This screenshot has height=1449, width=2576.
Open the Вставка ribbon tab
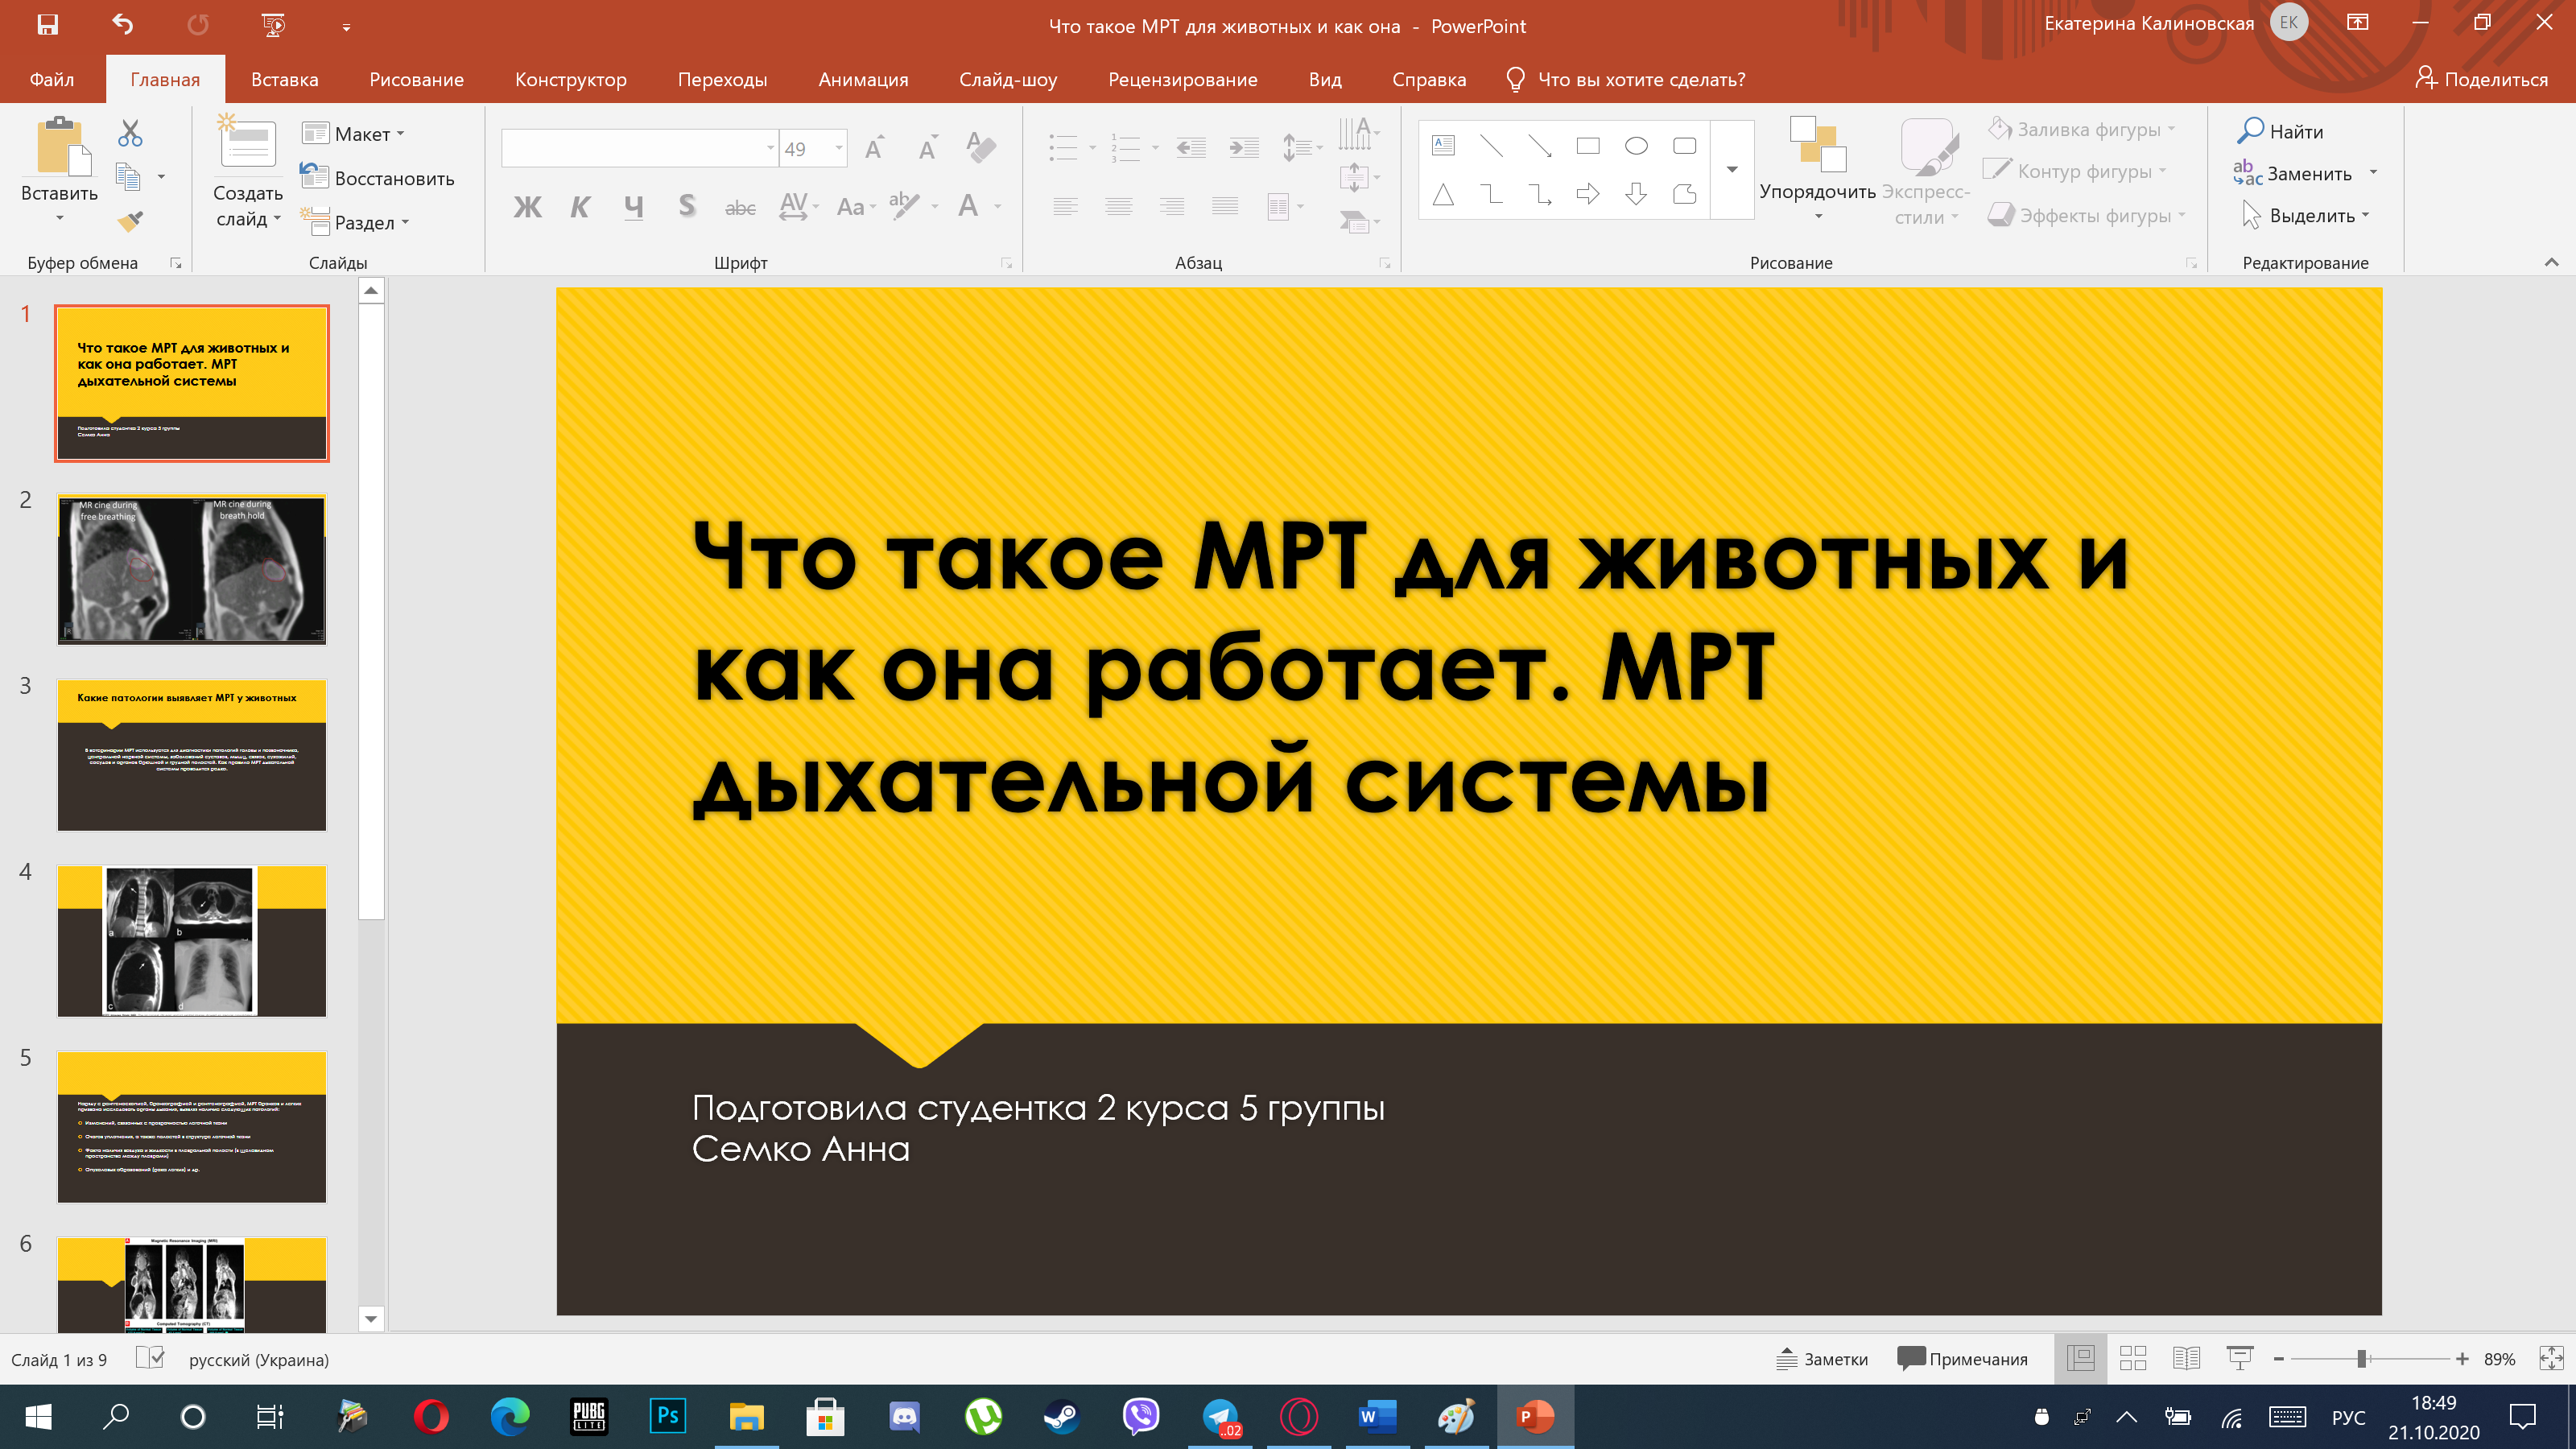pos(284,79)
